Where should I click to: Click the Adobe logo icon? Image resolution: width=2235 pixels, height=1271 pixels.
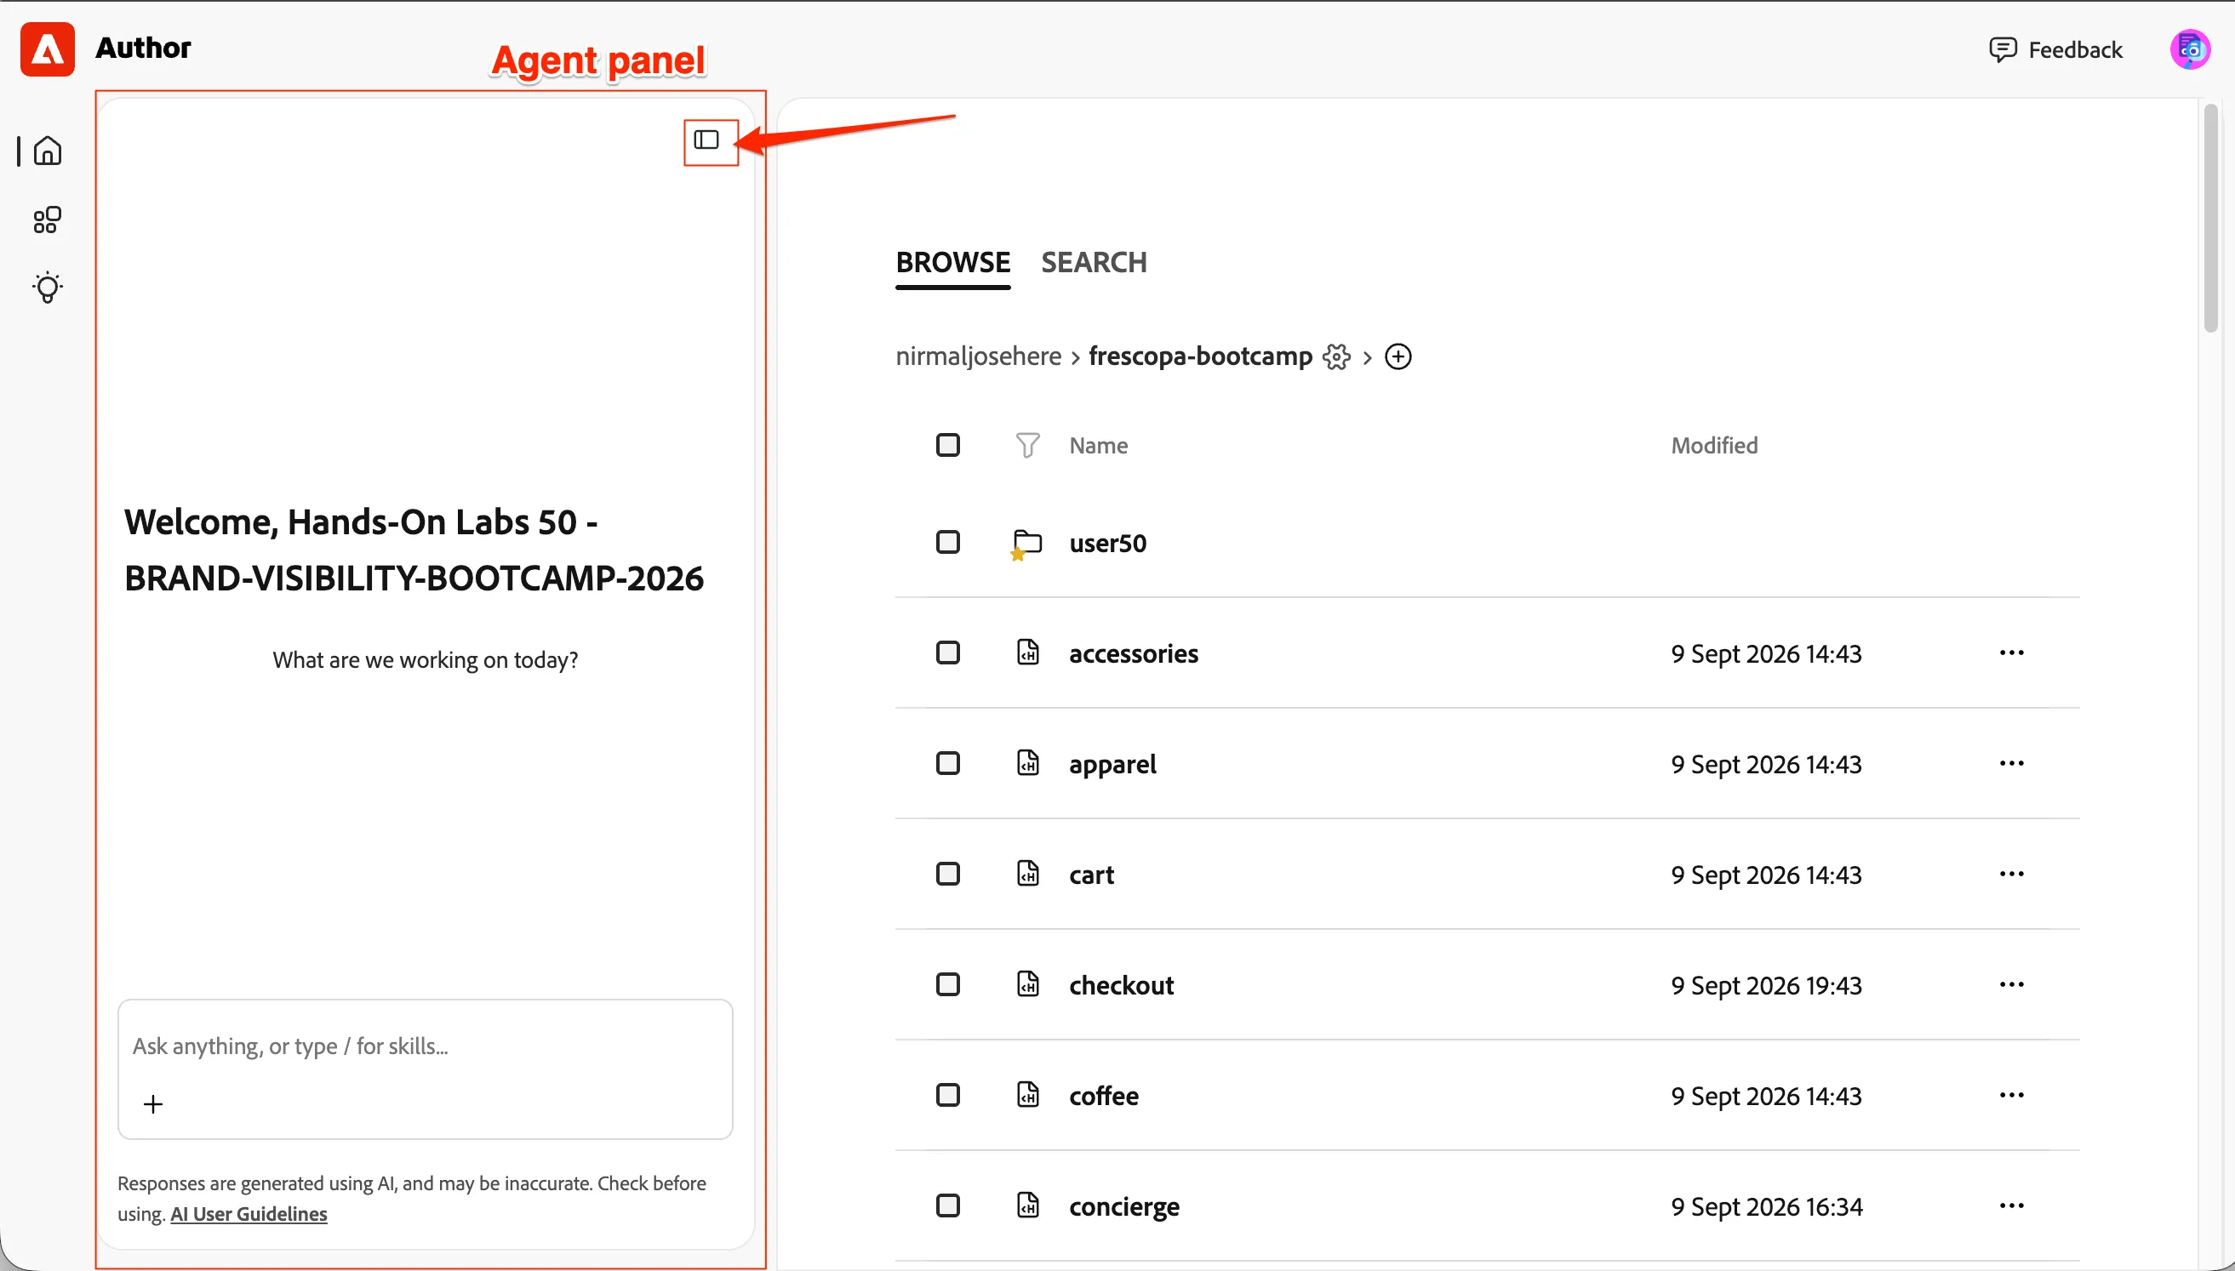point(47,48)
